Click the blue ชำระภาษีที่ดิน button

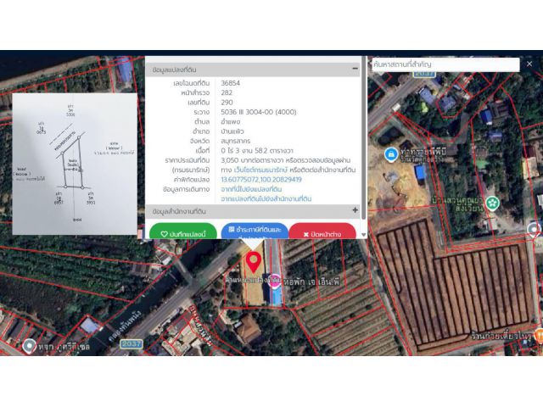(x=255, y=231)
